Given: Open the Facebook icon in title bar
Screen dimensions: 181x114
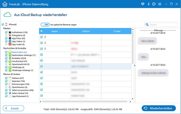Looking at the screenshot, I should pos(148,4).
